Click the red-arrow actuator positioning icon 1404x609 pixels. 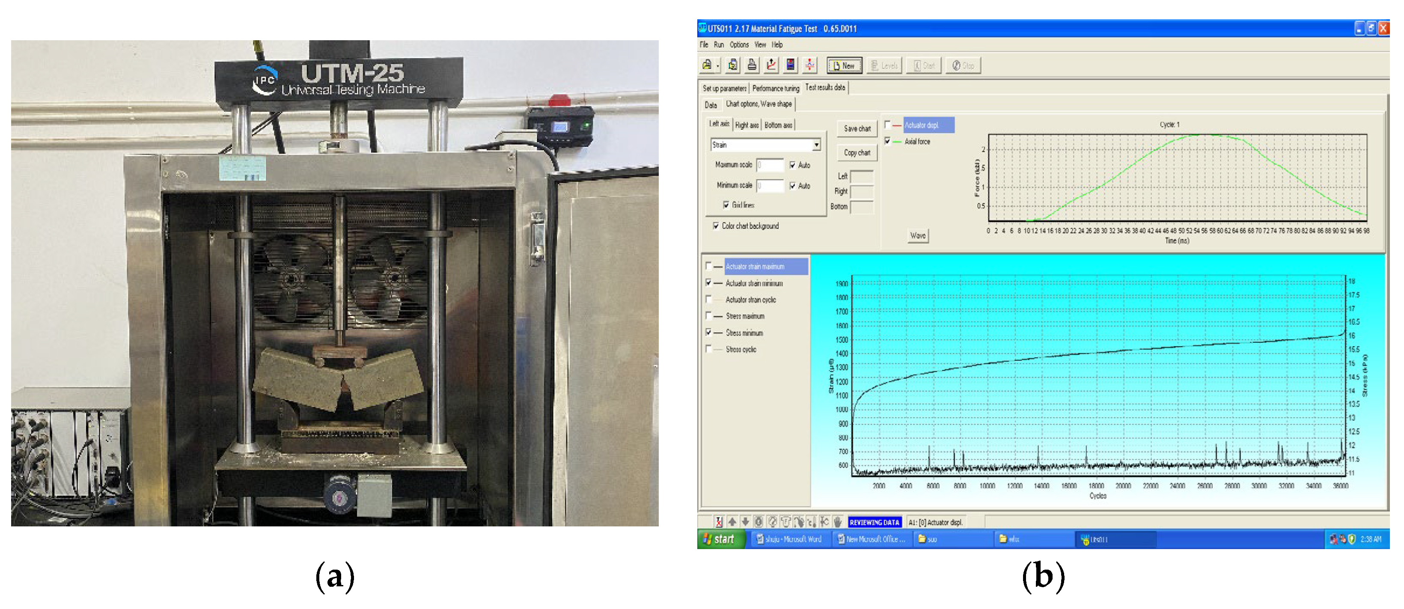[x=810, y=65]
